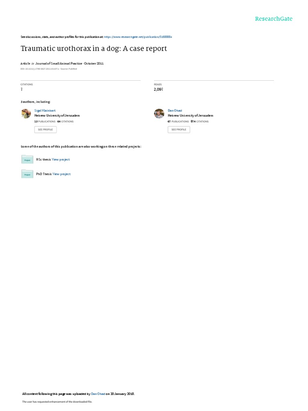Click Sigal Klainbart's 13 publications stat
The height and width of the screenshot is (411, 308).
click(45, 122)
